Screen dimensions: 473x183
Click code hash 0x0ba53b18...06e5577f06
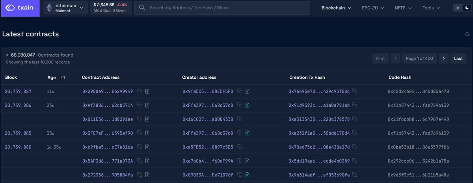click(x=419, y=147)
